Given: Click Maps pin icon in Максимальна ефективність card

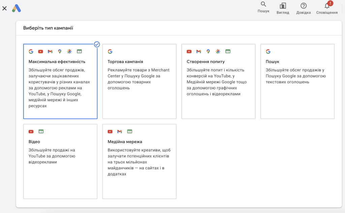Looking at the screenshot, I should pyautogui.click(x=60, y=51).
